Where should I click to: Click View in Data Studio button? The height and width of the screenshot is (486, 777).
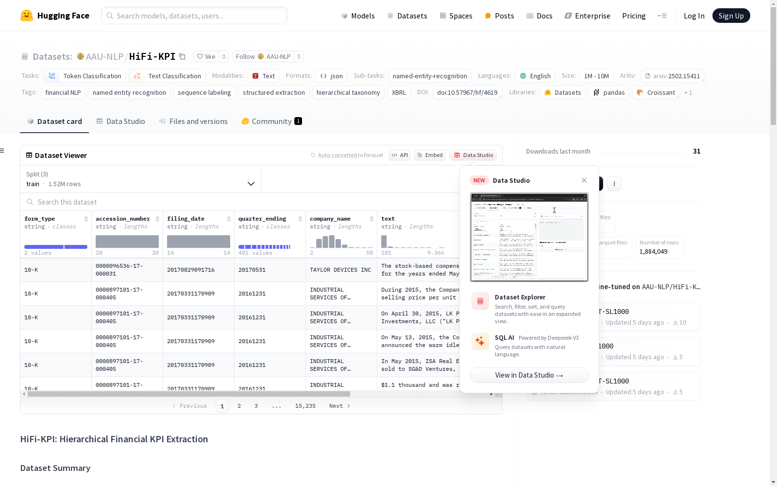click(529, 375)
